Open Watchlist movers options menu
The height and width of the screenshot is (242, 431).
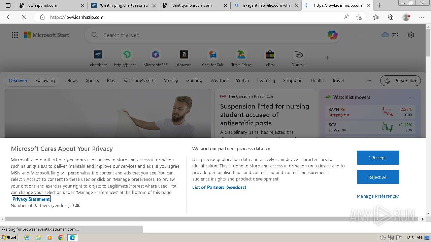411,97
